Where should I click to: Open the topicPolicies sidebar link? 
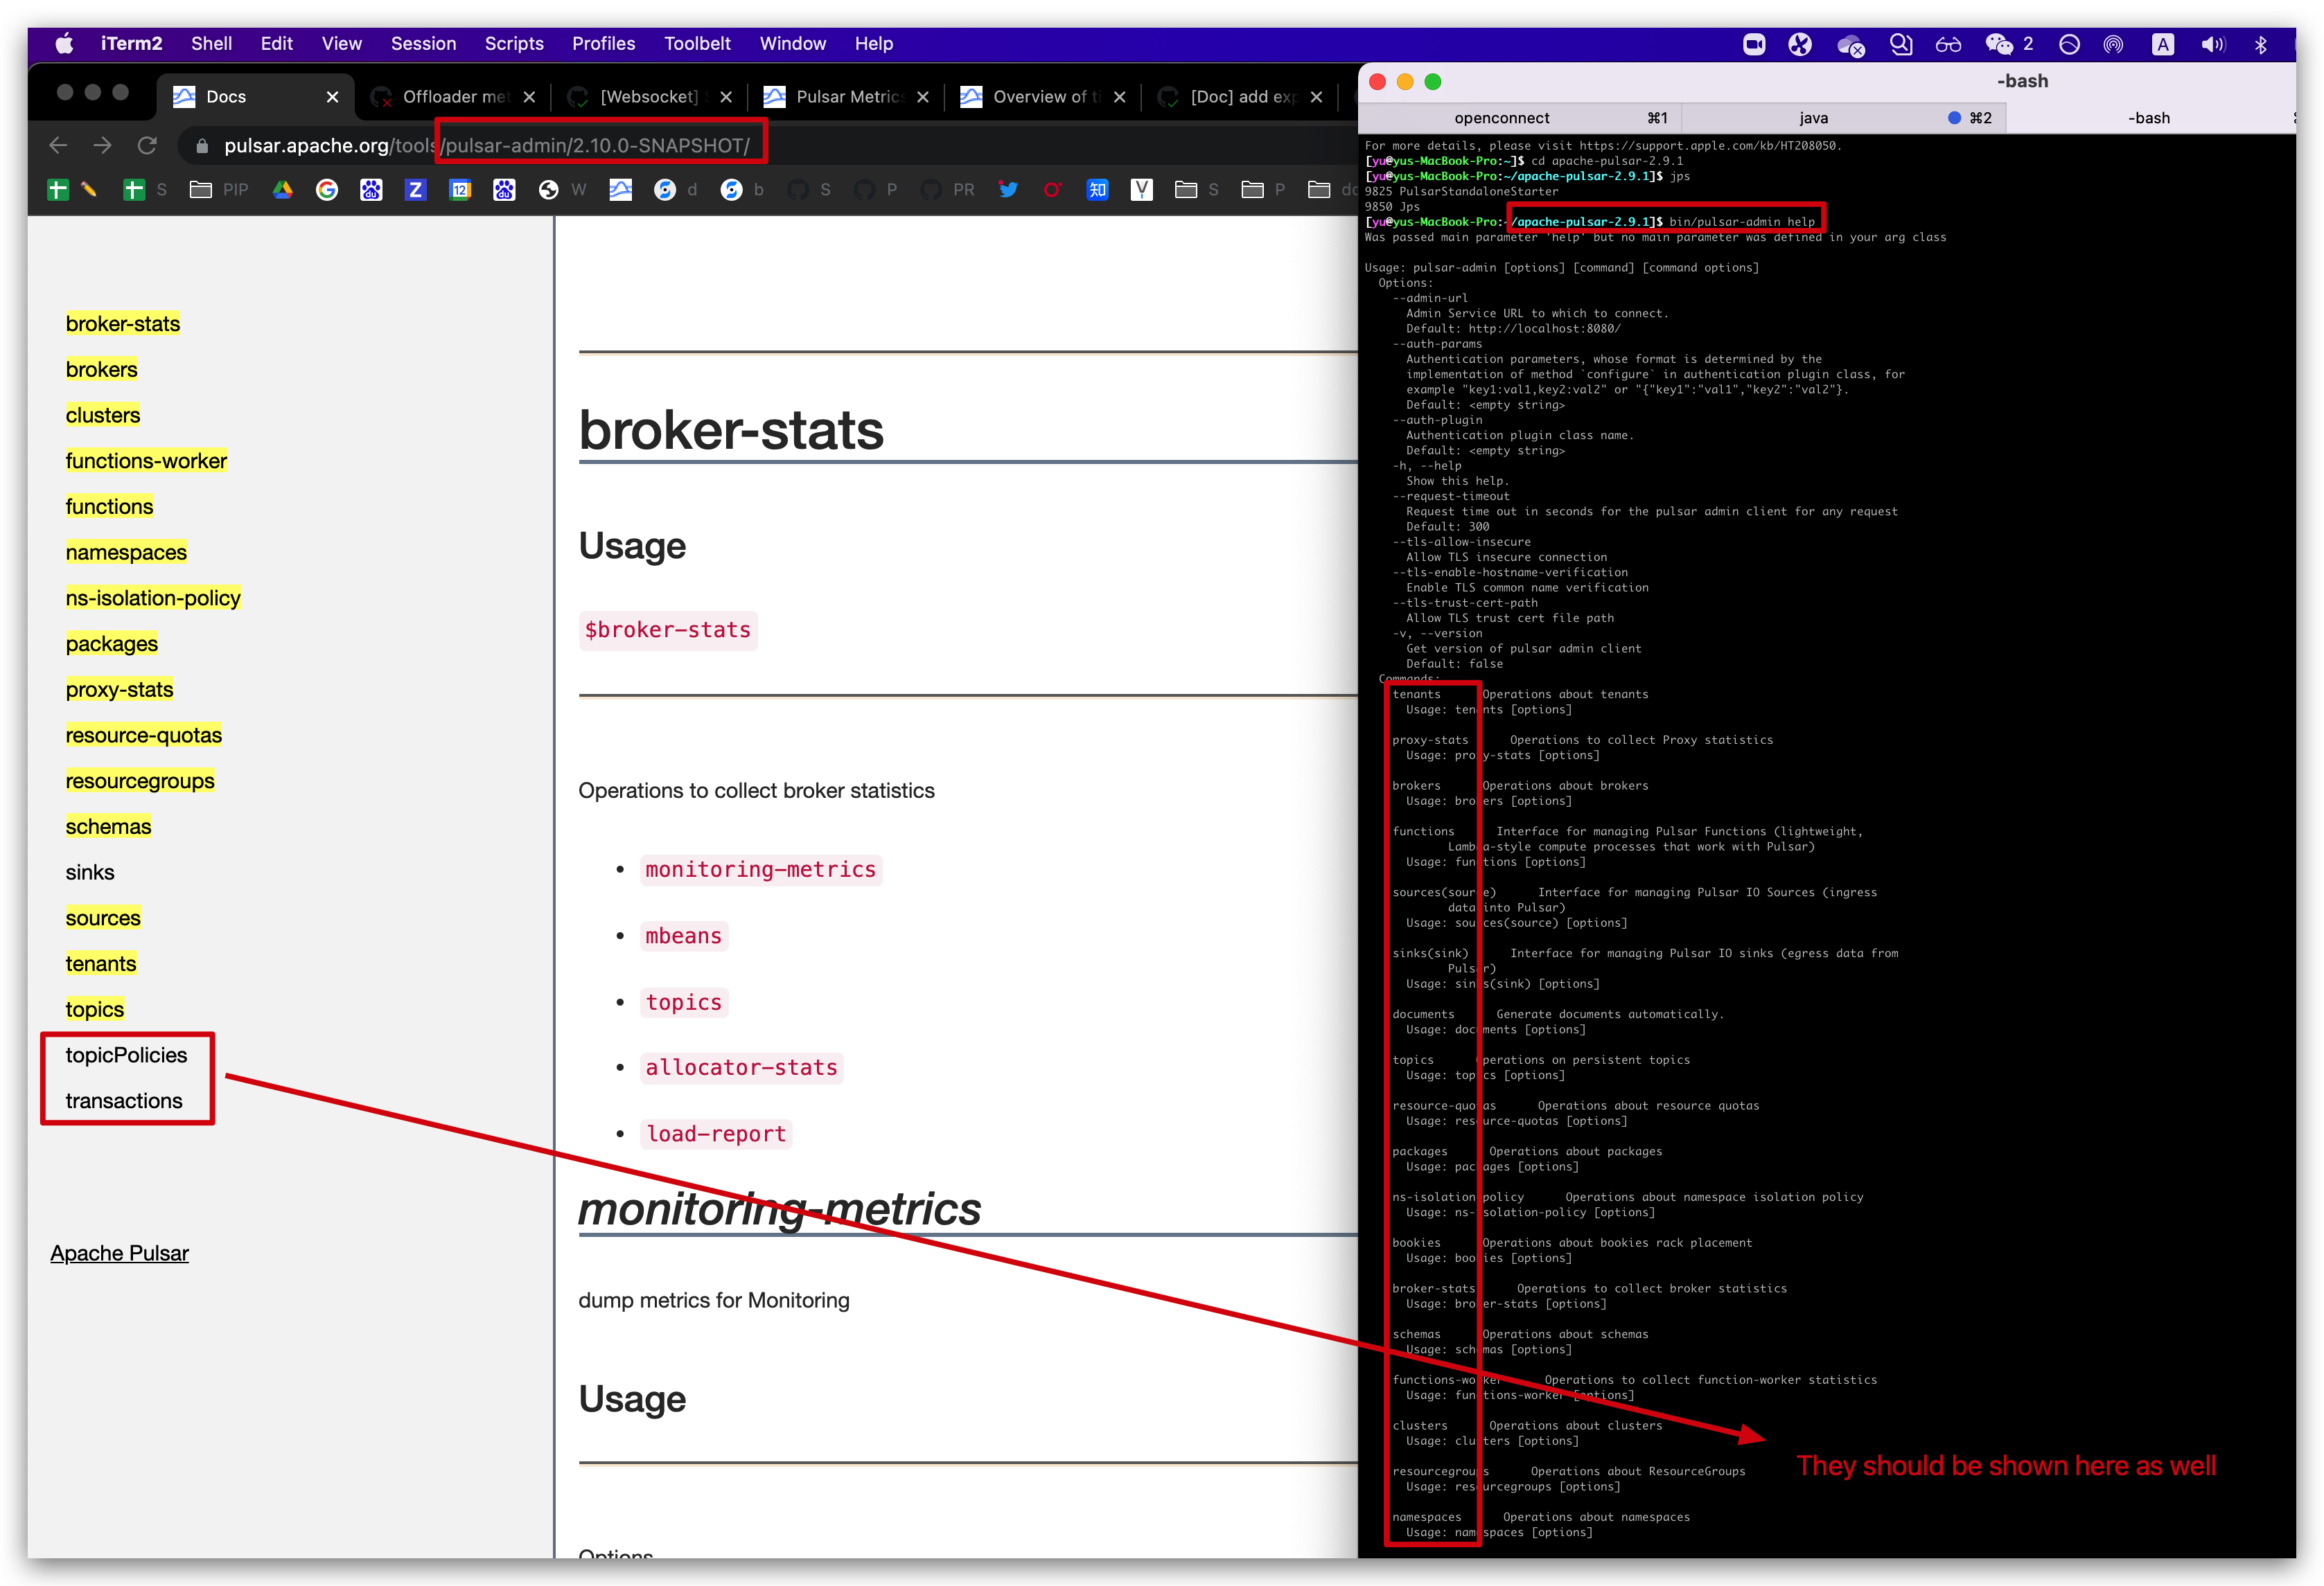[x=126, y=1055]
